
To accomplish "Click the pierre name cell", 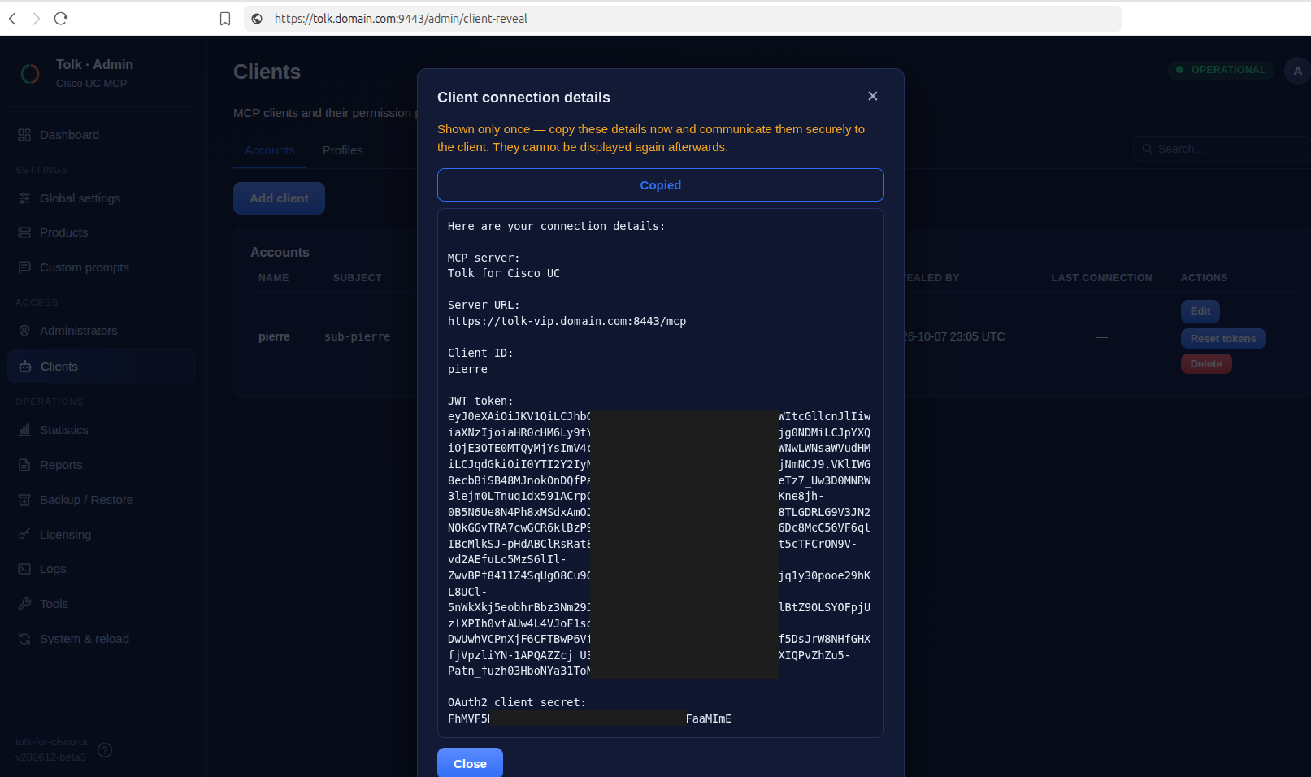I will [x=274, y=336].
